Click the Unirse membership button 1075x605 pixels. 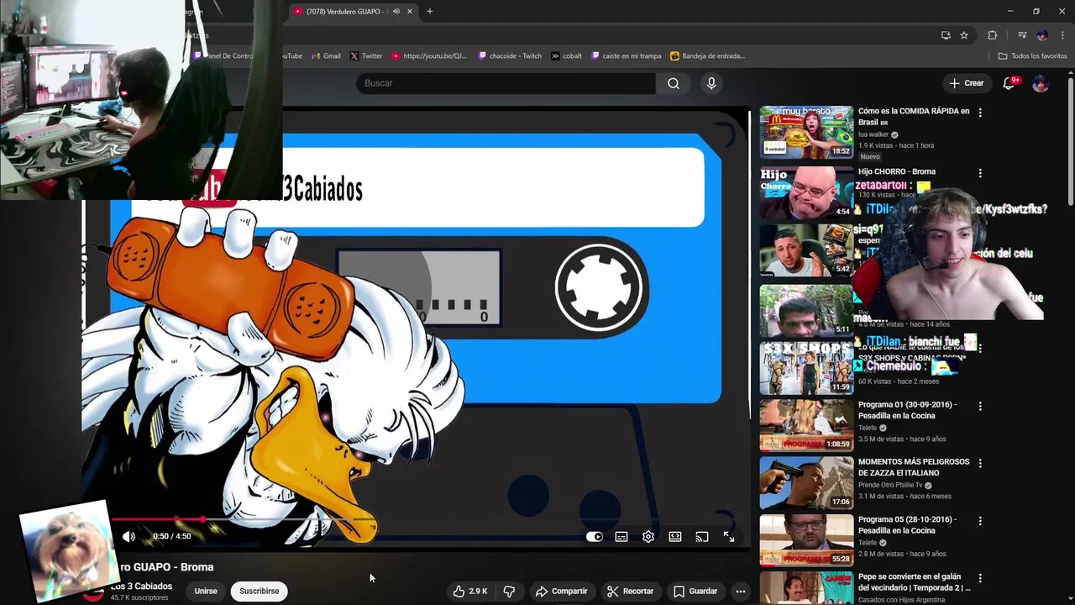tap(206, 592)
